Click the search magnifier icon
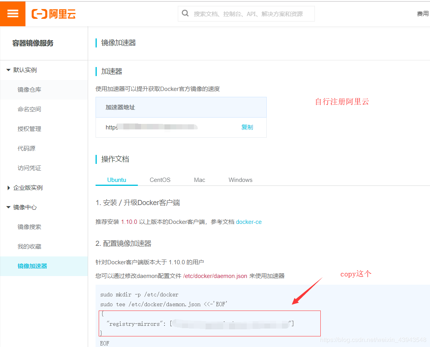 (x=185, y=13)
